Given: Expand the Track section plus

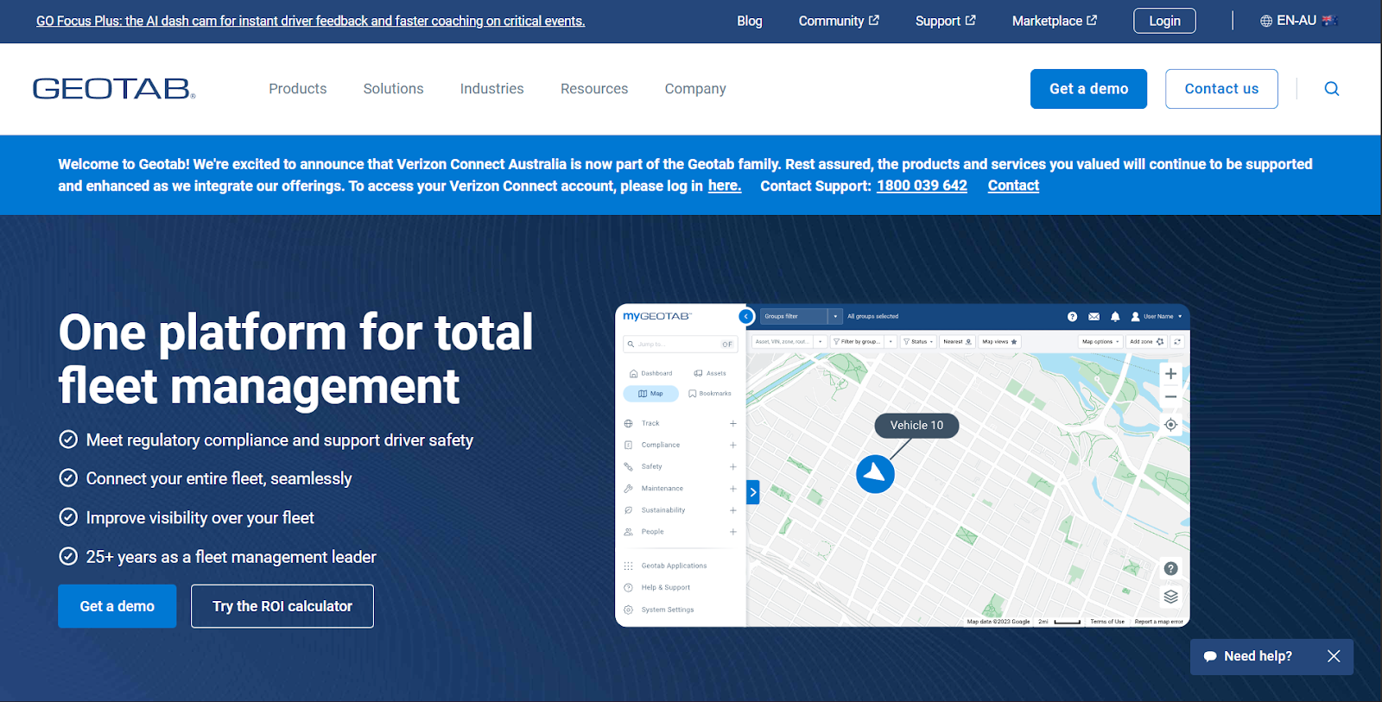Looking at the screenshot, I should [x=732, y=424].
